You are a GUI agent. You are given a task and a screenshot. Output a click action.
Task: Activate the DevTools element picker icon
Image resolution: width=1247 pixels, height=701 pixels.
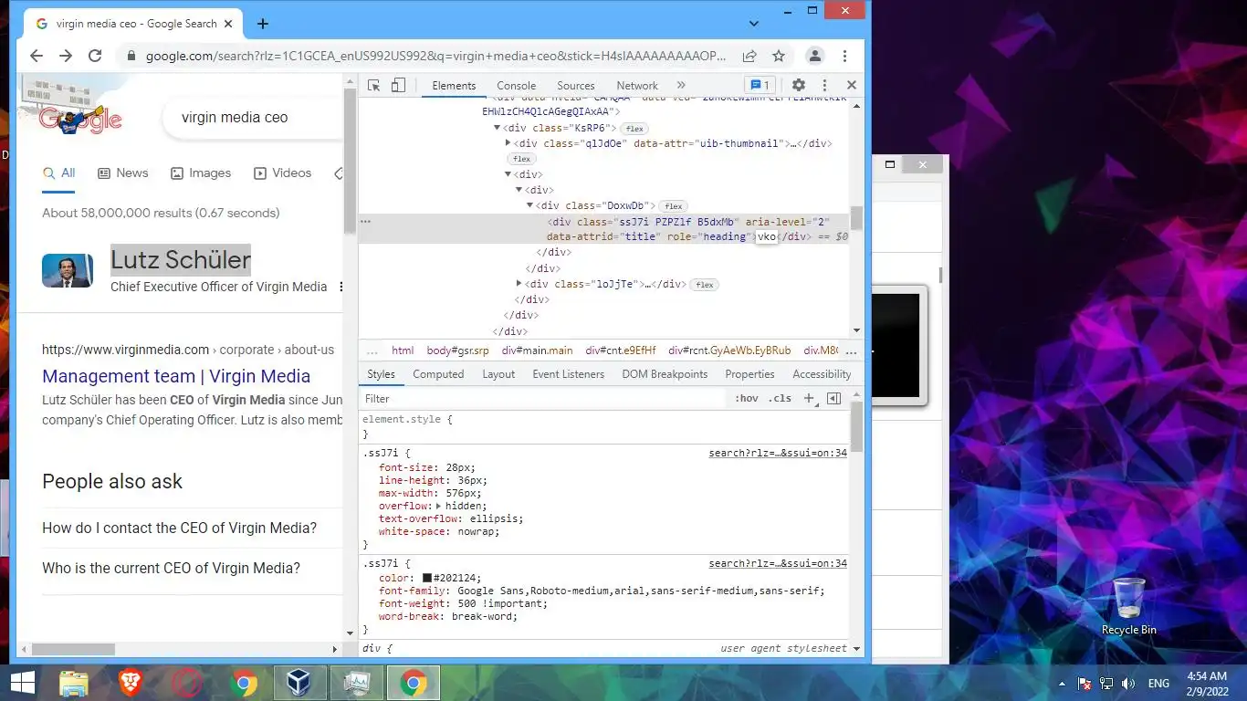pos(374,85)
